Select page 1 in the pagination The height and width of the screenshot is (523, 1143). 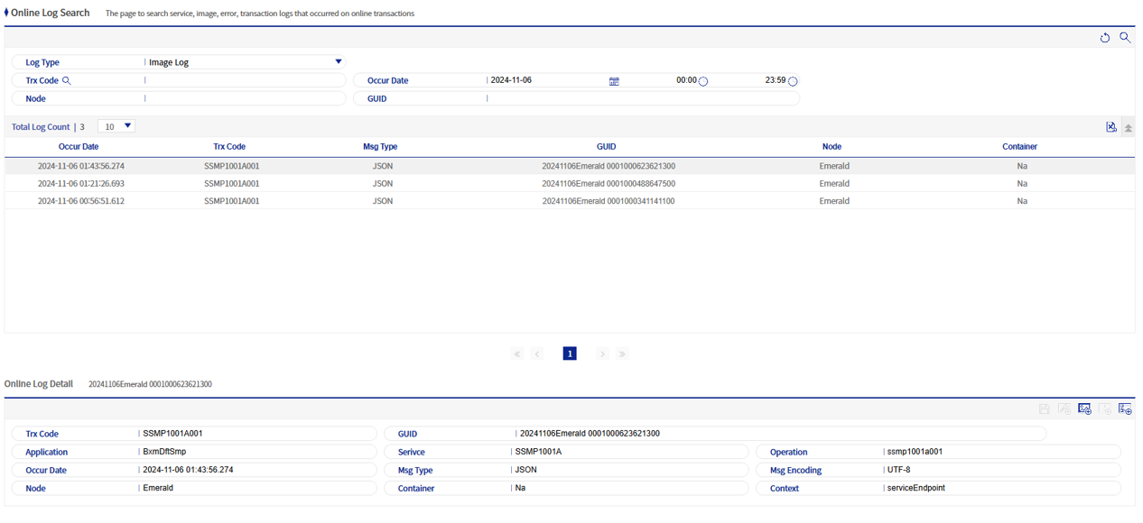[570, 353]
